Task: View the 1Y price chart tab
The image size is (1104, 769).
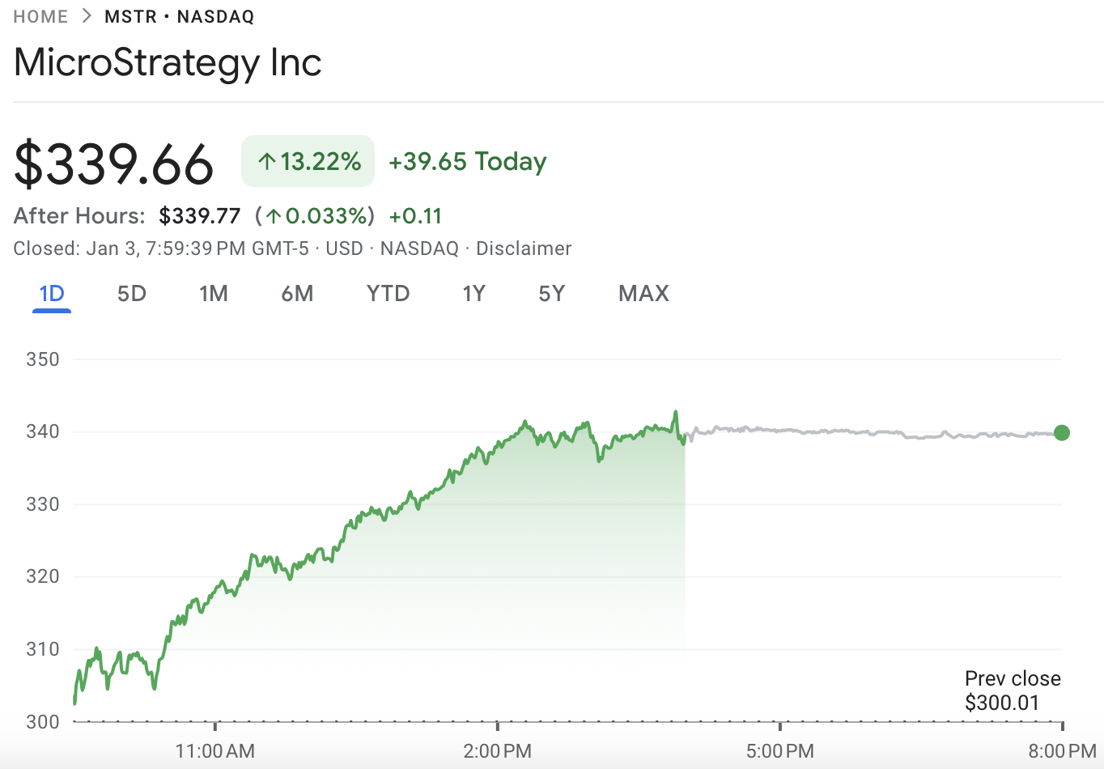Action: click(473, 293)
